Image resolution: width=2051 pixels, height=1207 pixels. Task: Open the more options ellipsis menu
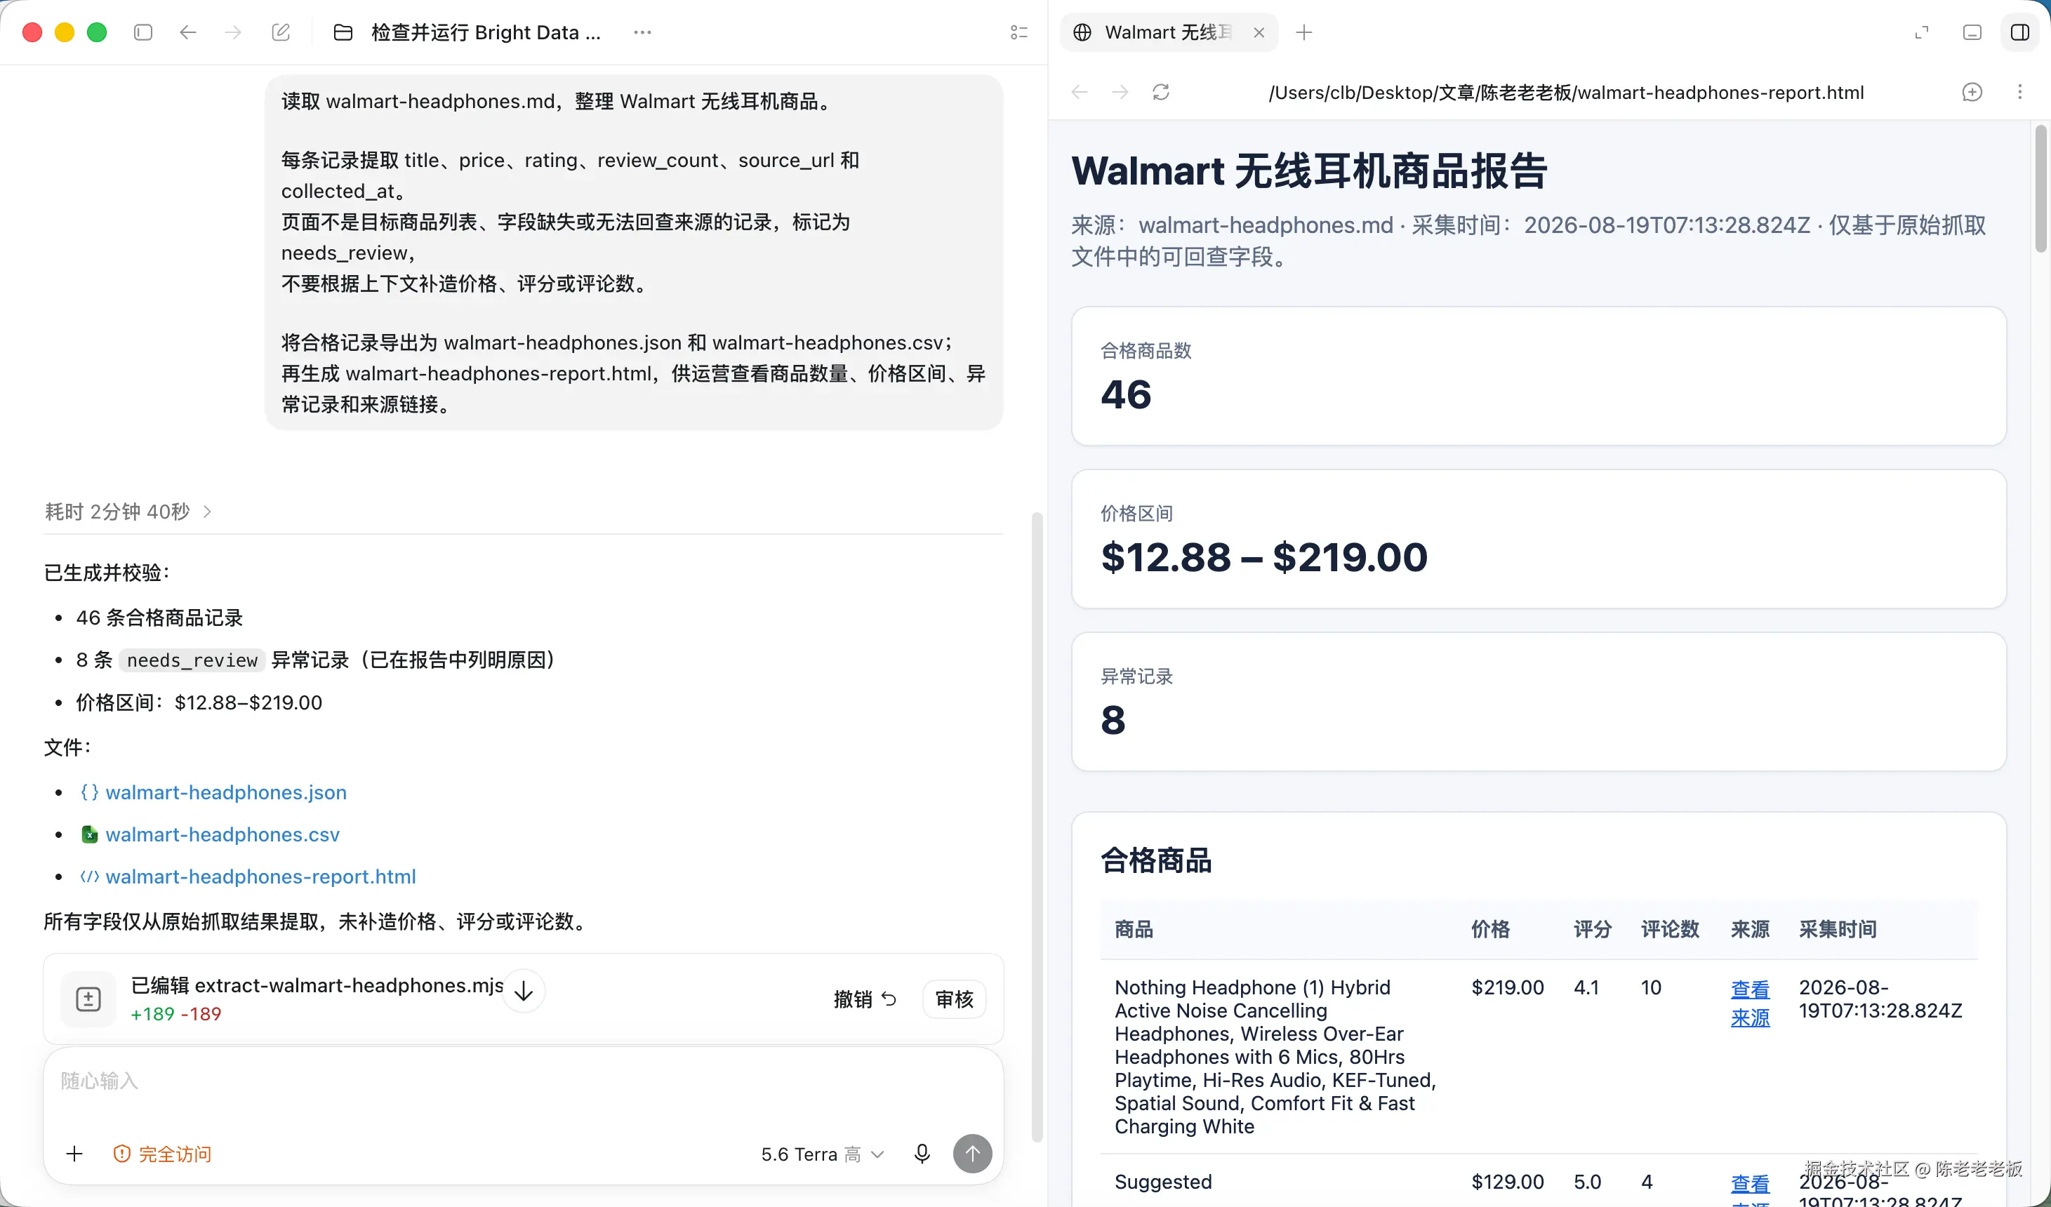[x=642, y=32]
